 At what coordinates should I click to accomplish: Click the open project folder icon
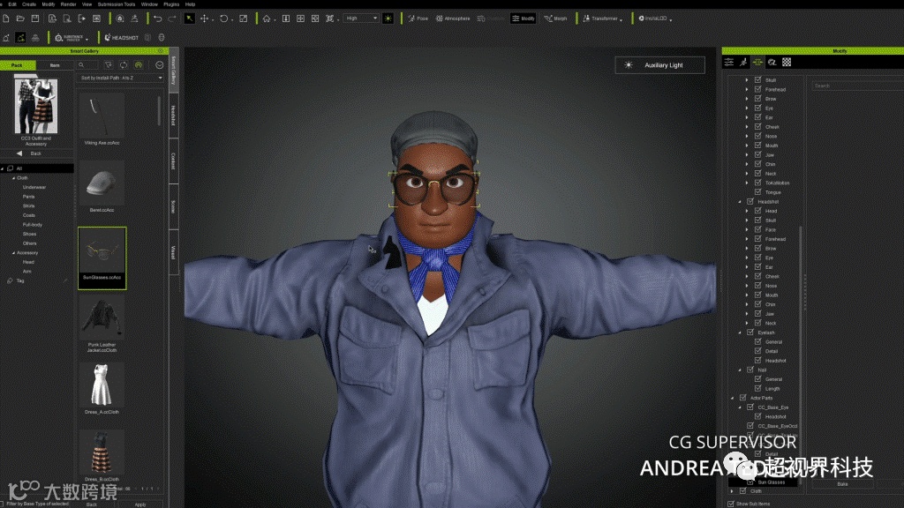(x=20, y=19)
